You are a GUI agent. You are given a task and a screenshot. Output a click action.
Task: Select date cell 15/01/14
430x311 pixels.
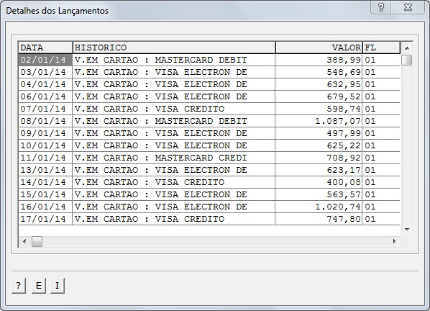click(45, 194)
